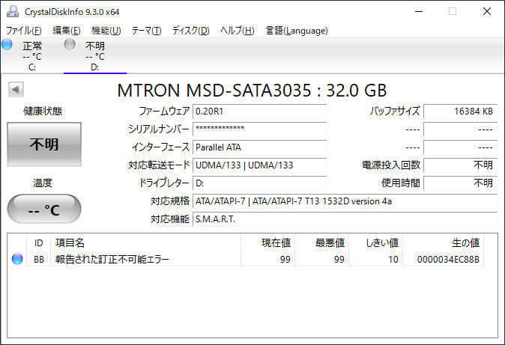Open the 機能(U) menu
505x345 pixels.
pos(106,31)
